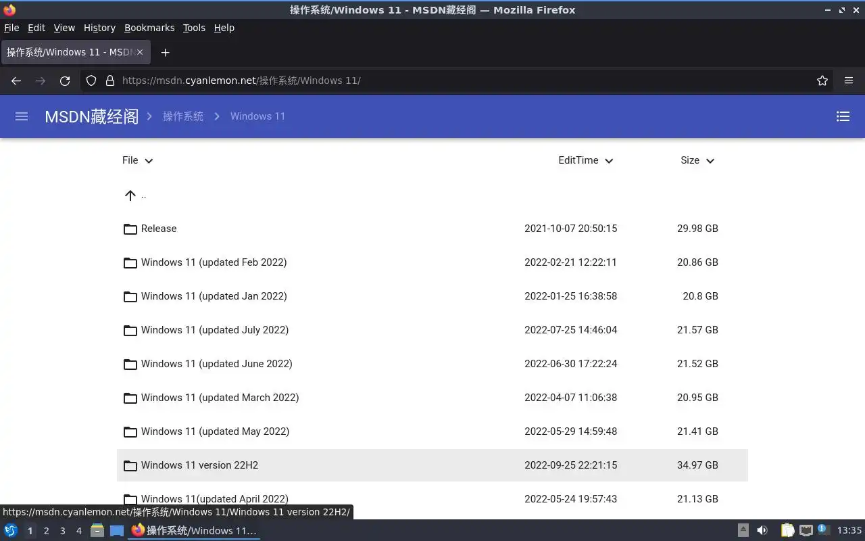The width and height of the screenshot is (865, 541).
Task: Bookmark this page using the star icon
Action: point(822,80)
